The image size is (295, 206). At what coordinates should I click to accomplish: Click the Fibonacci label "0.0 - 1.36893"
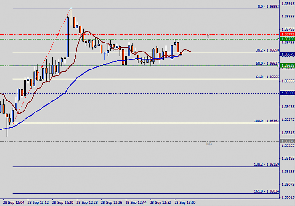pos(268,7)
